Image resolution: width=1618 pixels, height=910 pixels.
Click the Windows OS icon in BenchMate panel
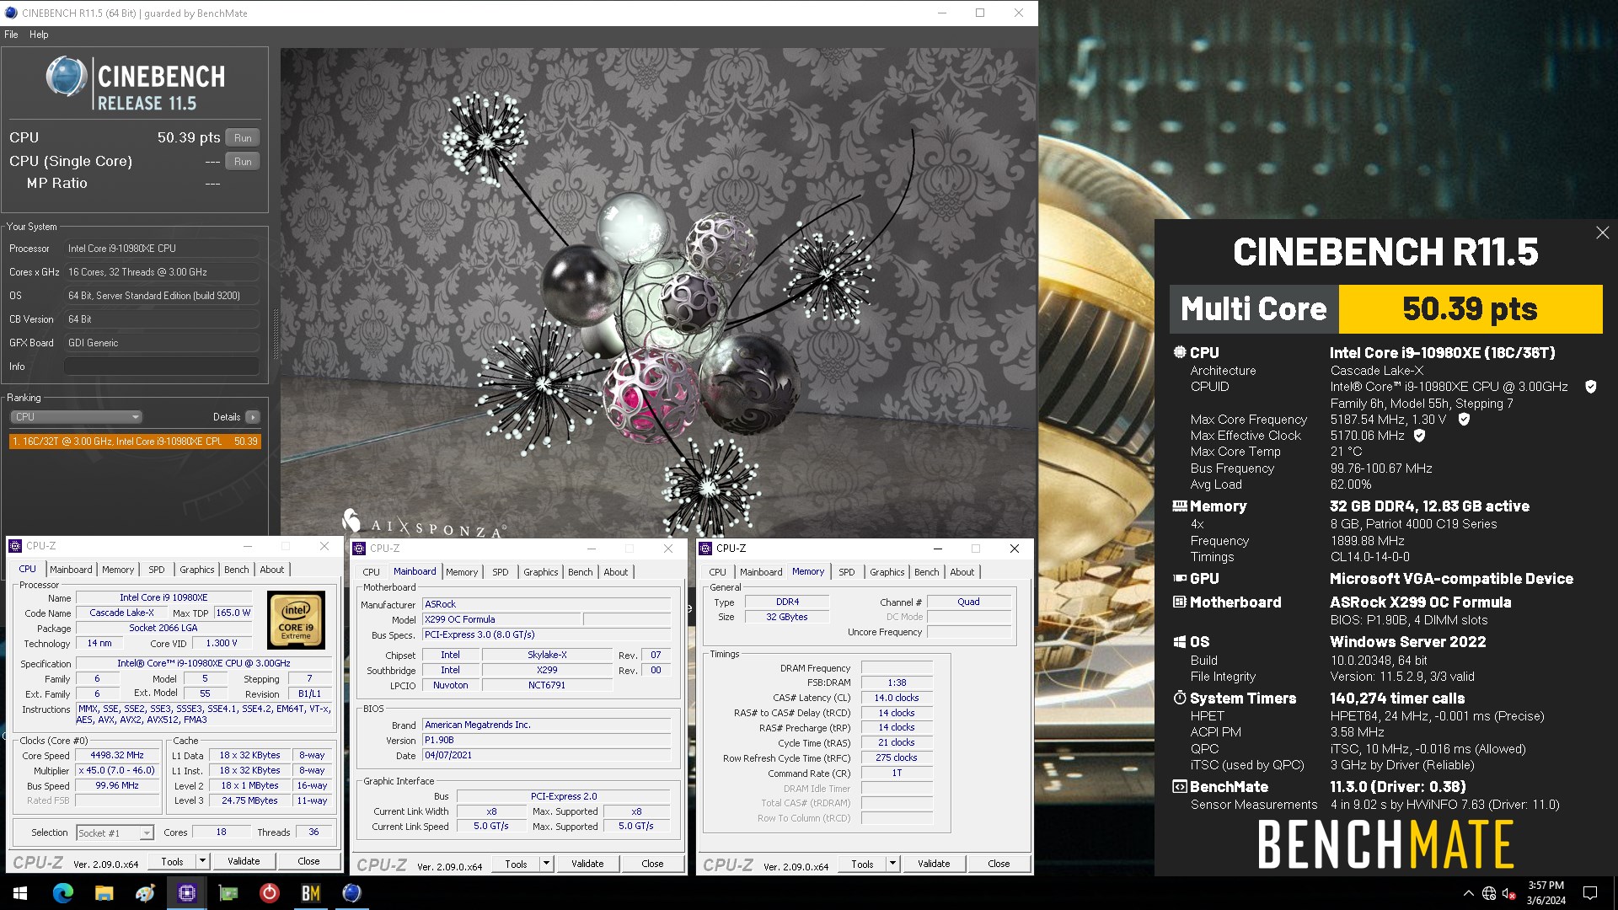click(x=1180, y=642)
